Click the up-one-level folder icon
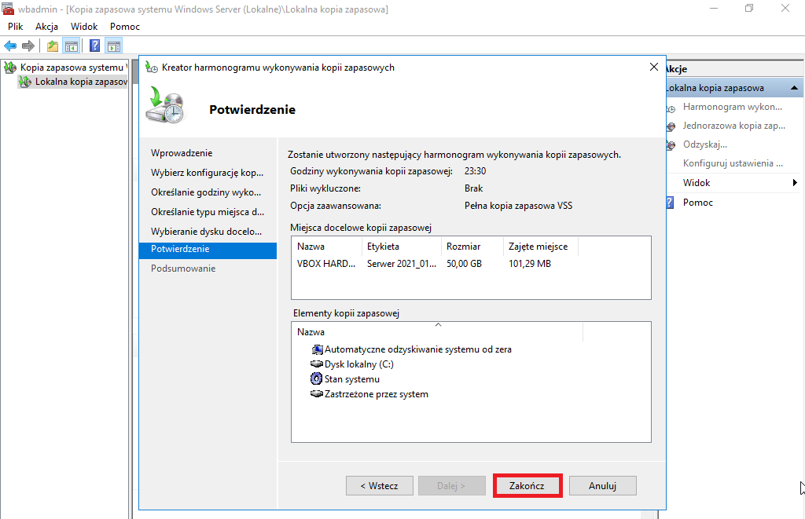 coord(53,46)
